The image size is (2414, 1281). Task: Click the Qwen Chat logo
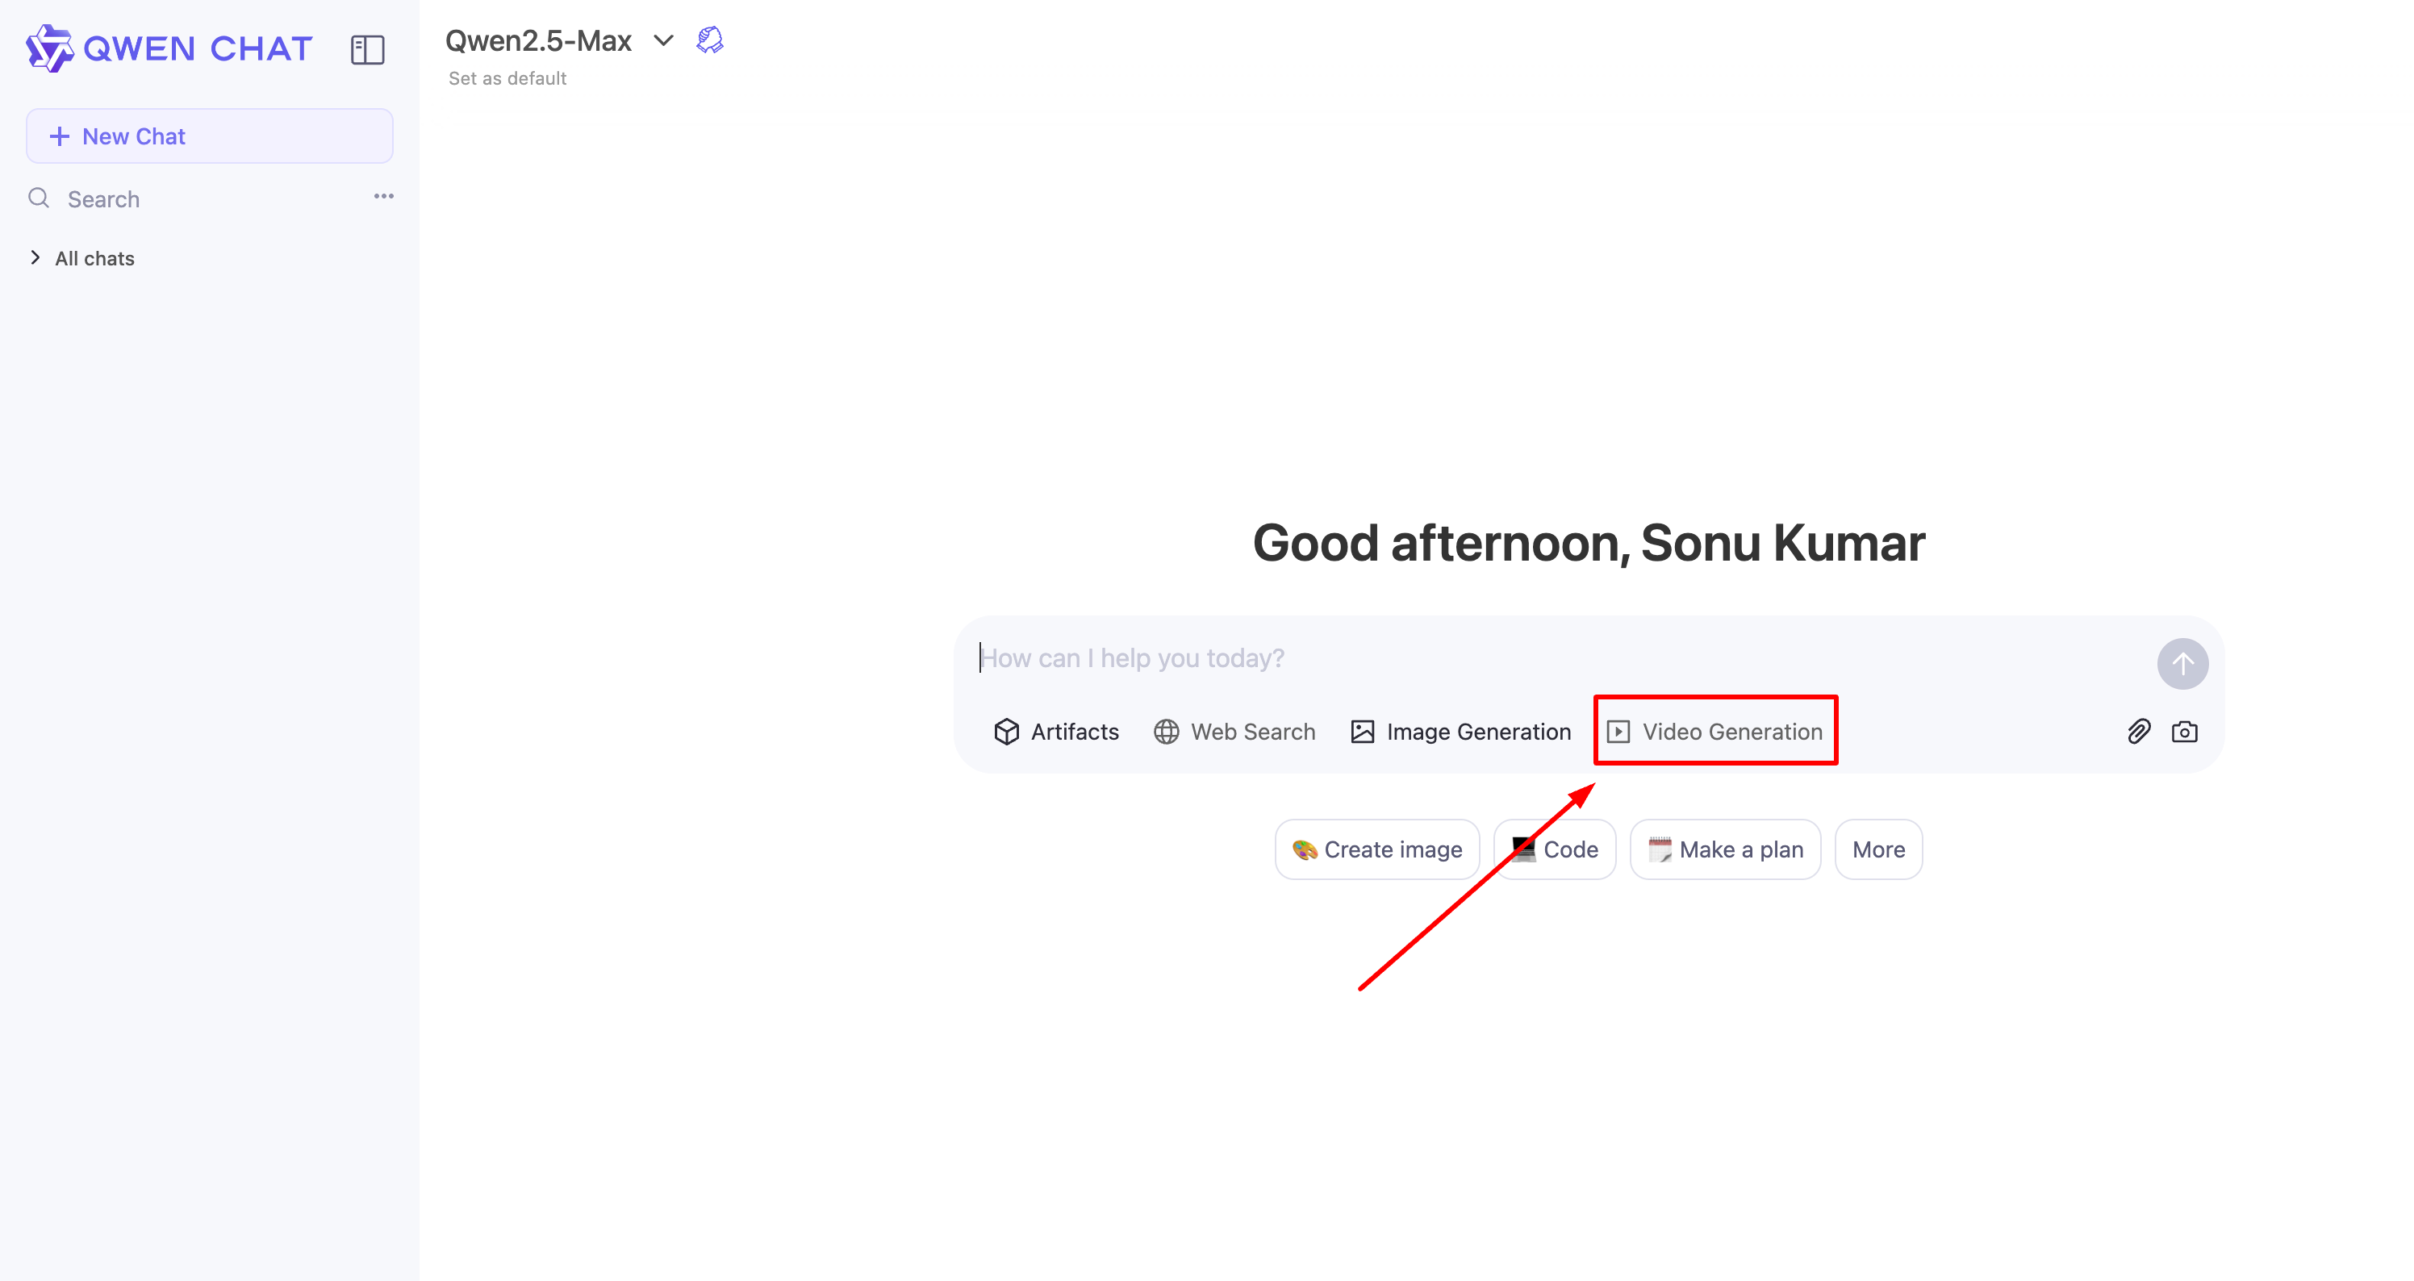click(x=169, y=48)
